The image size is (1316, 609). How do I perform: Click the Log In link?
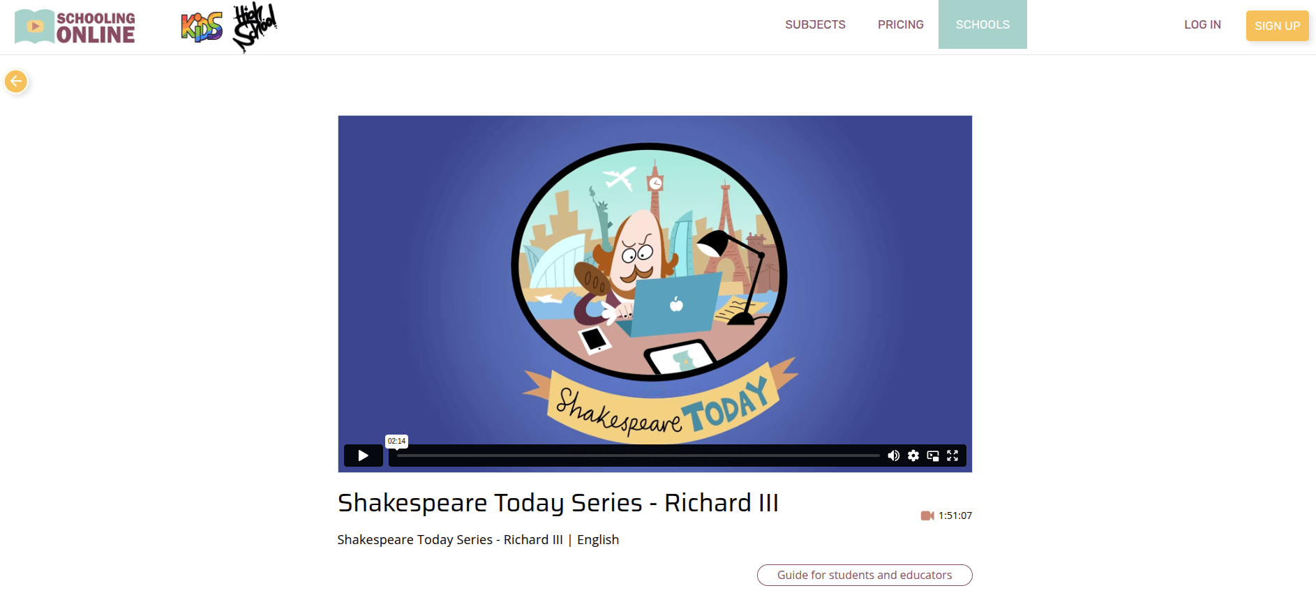pos(1202,24)
